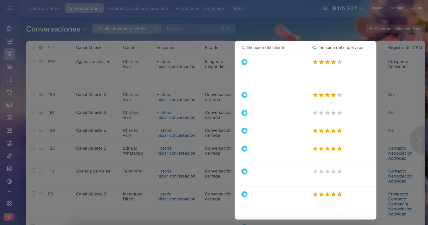The width and height of the screenshot is (428, 225).
Task: Open the target goal sidebar icon
Action: coord(9,143)
